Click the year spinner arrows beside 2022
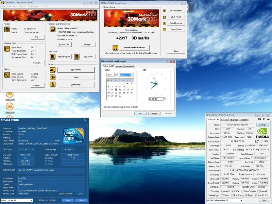 116,75
